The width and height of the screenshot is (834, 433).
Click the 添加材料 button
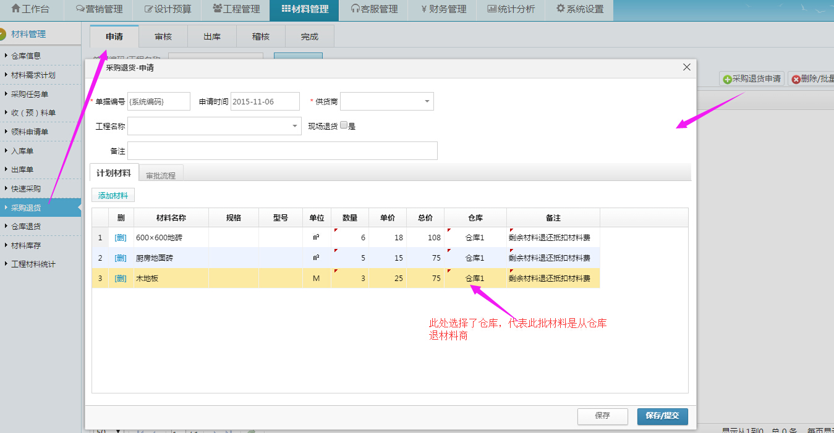coord(113,195)
